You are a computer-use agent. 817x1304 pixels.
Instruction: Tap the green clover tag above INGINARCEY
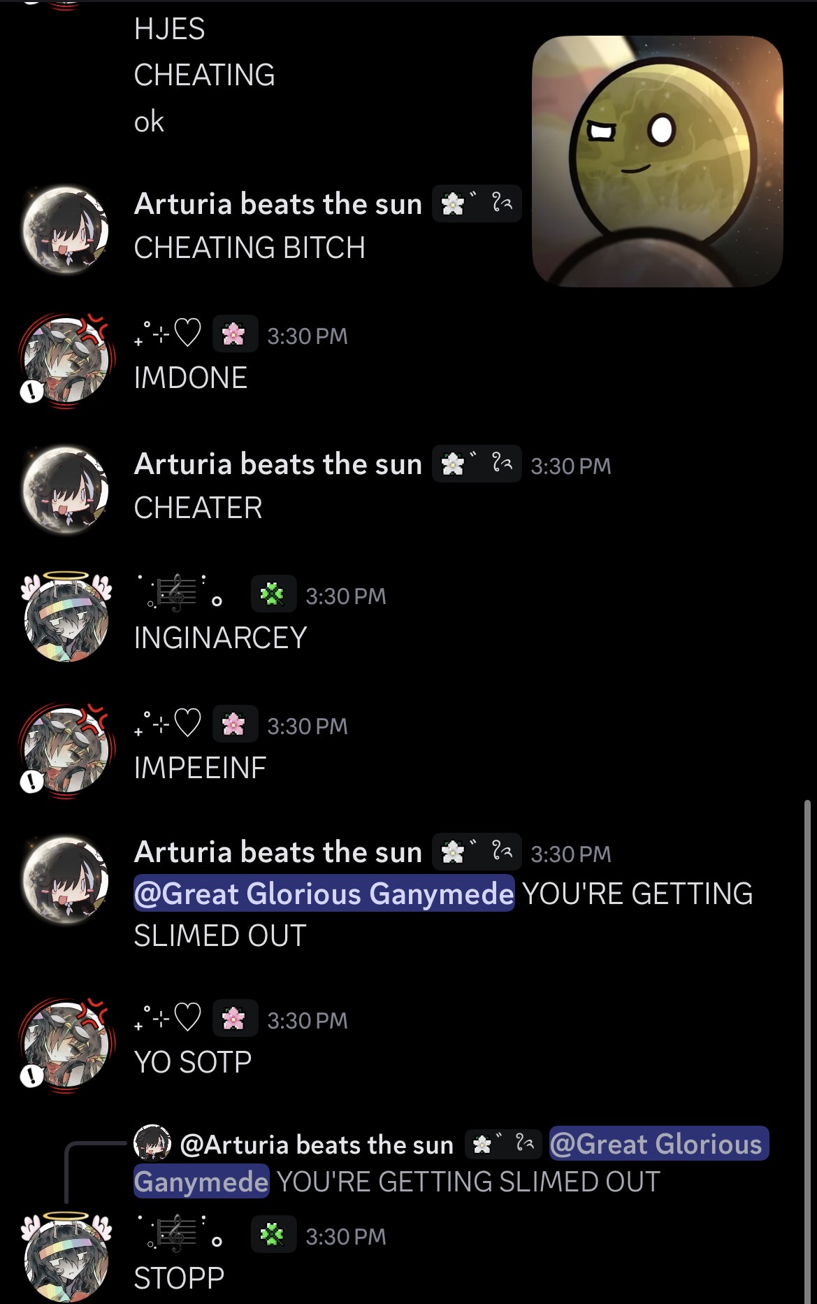click(273, 595)
